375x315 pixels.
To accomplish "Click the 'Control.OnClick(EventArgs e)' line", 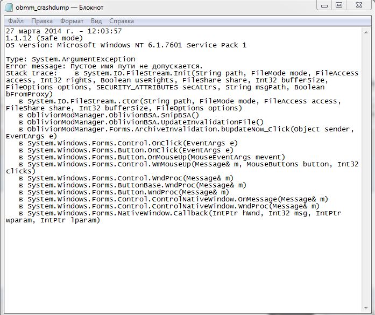I will 128,143.
